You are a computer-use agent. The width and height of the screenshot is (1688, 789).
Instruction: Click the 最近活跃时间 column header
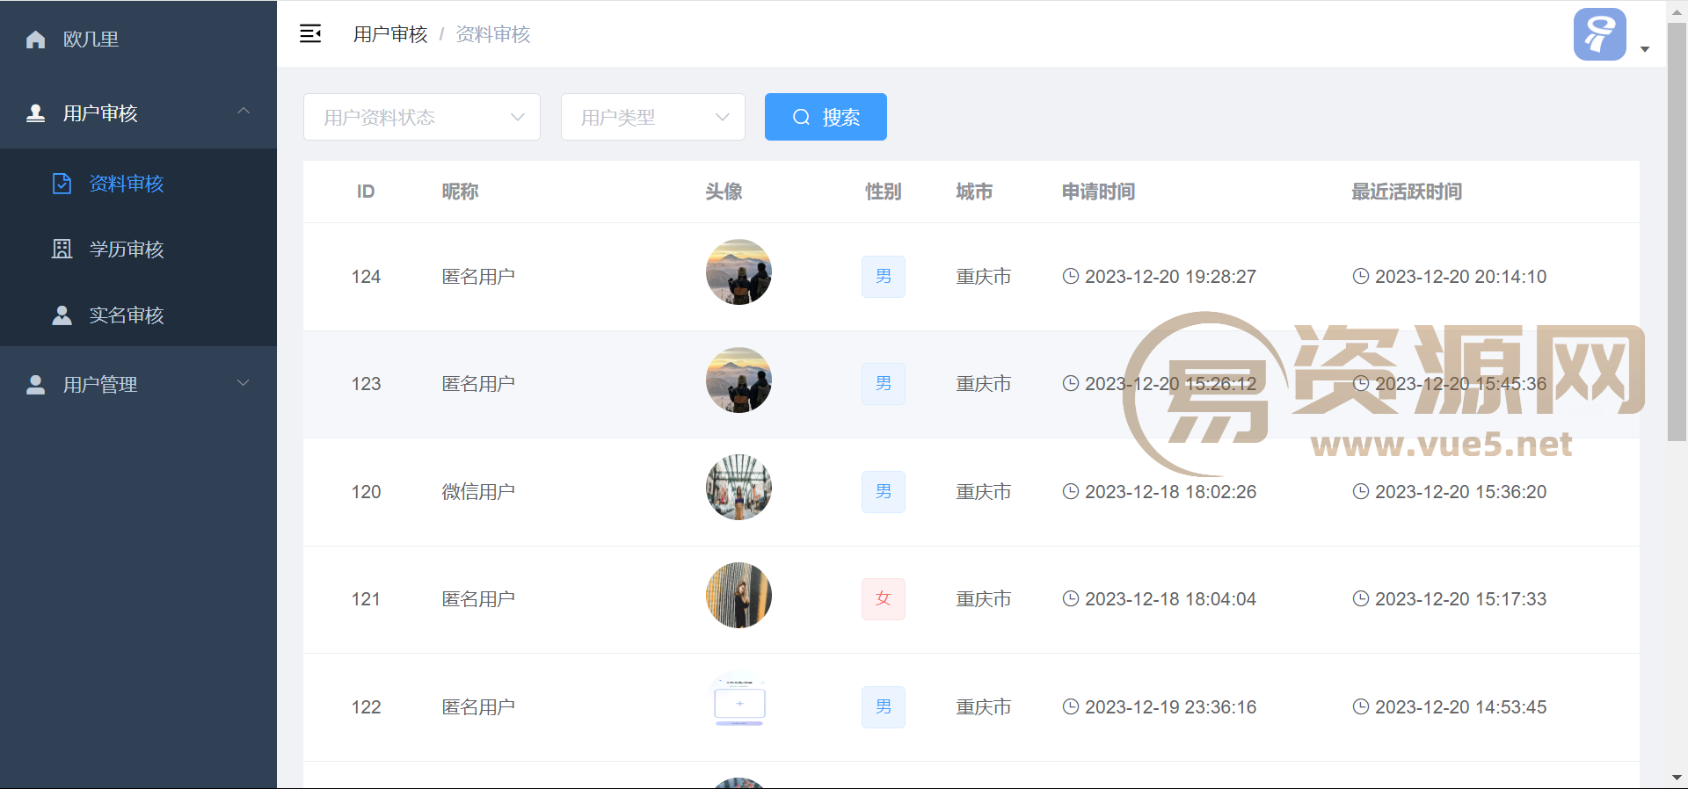pyautogui.click(x=1407, y=192)
